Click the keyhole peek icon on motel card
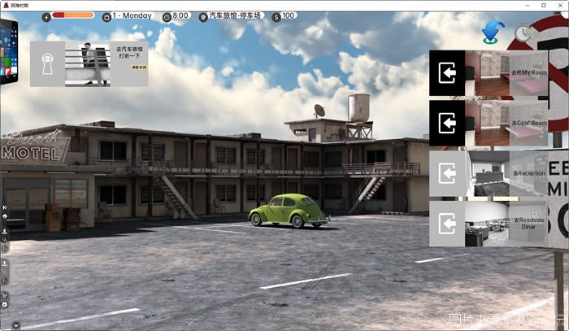This screenshot has width=569, height=331. [x=48, y=64]
